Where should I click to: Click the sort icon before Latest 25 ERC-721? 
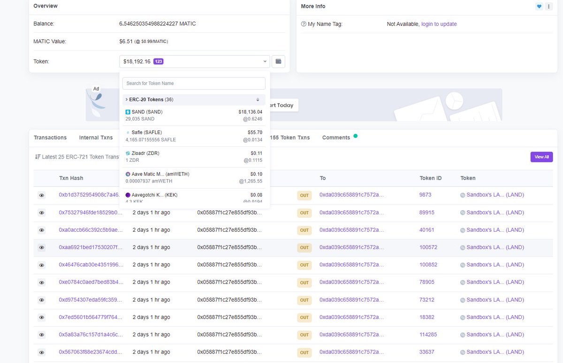point(38,157)
